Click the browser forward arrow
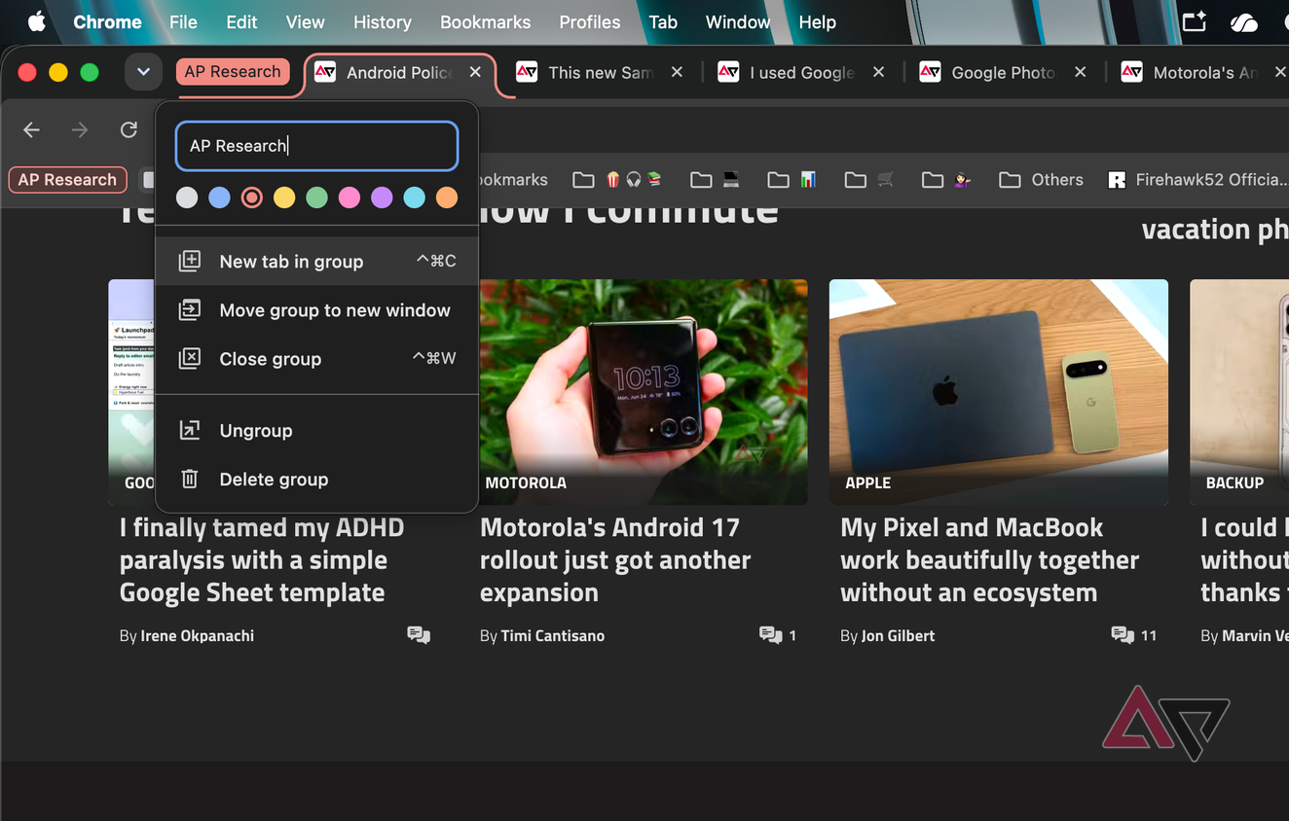This screenshot has height=821, width=1289. tap(80, 129)
